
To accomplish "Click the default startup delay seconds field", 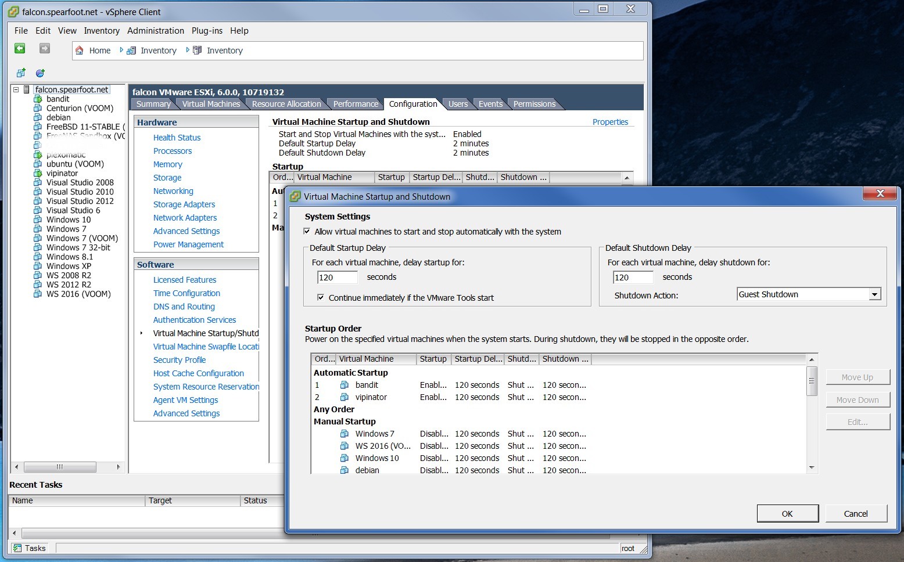I will click(x=337, y=278).
